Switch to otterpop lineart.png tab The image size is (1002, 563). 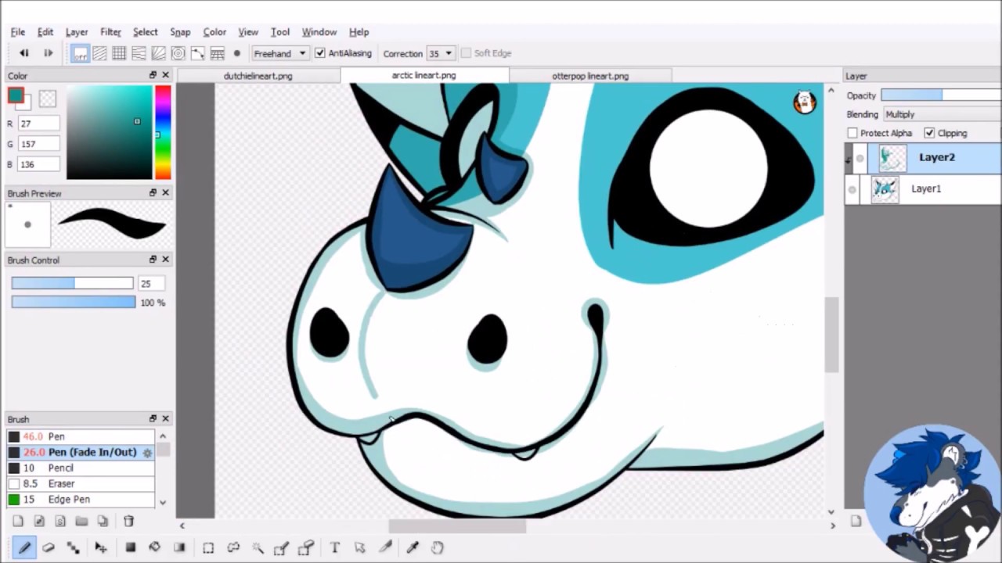pyautogui.click(x=590, y=76)
